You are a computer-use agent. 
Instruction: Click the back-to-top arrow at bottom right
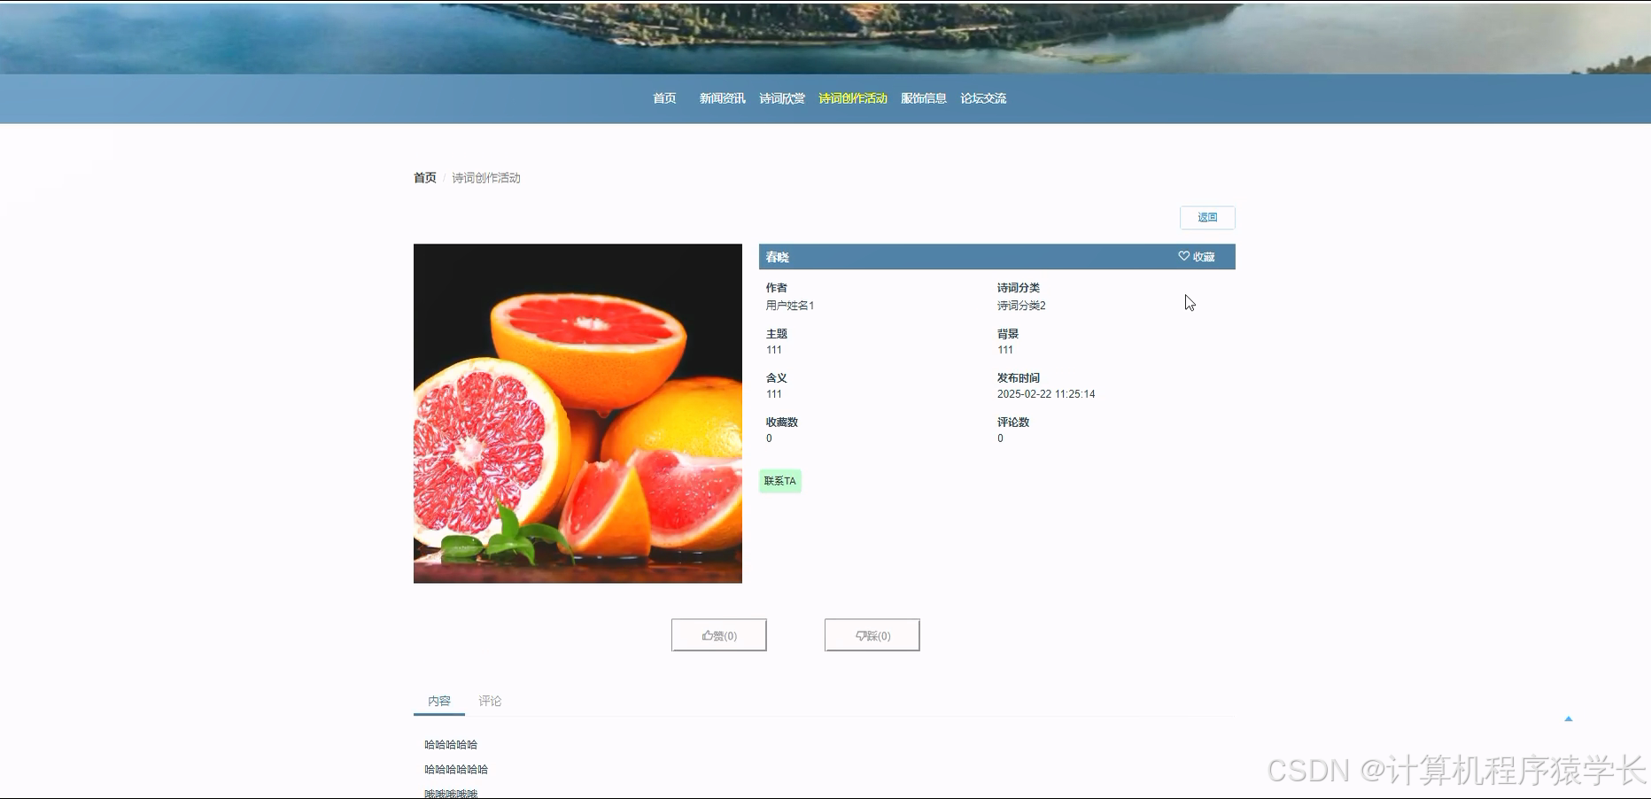coord(1569,719)
